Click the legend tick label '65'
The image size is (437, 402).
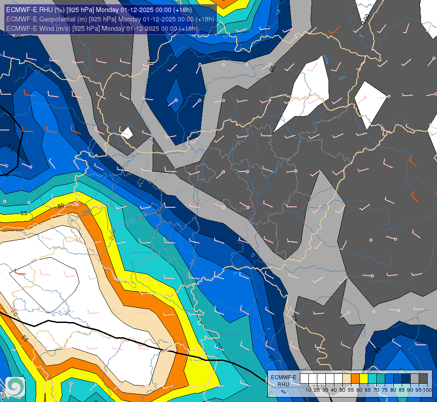368,390
